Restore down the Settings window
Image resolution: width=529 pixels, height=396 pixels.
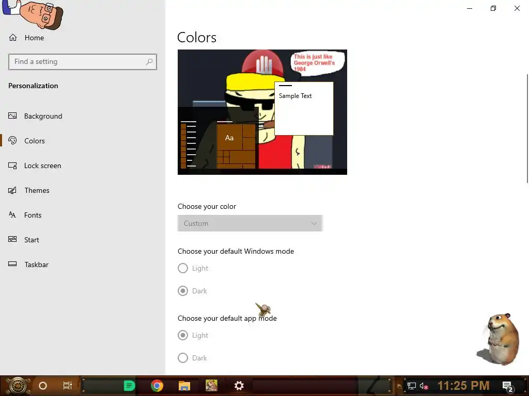coord(493,8)
